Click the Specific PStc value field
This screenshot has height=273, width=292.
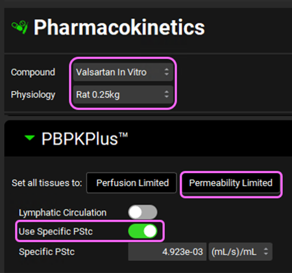click(x=167, y=252)
